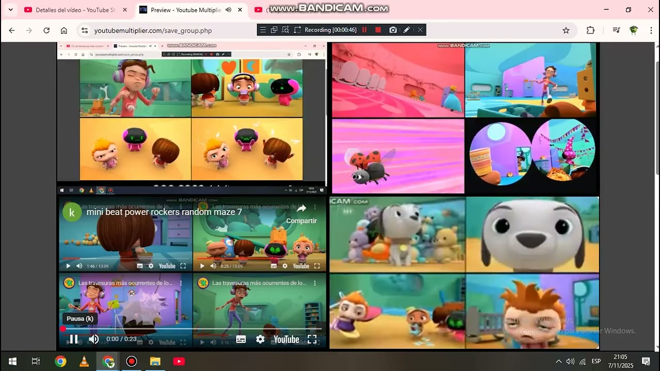The width and height of the screenshot is (660, 371).
Task: Open the dog face close-up video thumbnail
Action: [x=532, y=234]
